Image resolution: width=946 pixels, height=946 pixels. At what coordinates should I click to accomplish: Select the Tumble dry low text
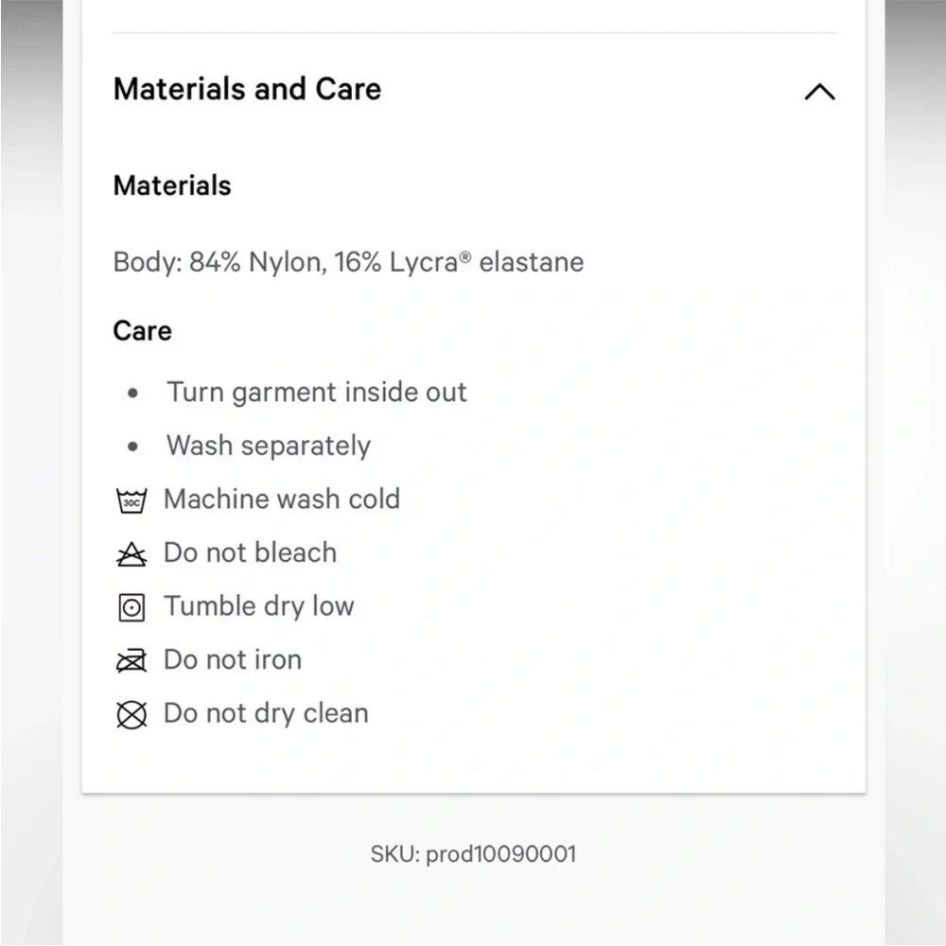259,606
